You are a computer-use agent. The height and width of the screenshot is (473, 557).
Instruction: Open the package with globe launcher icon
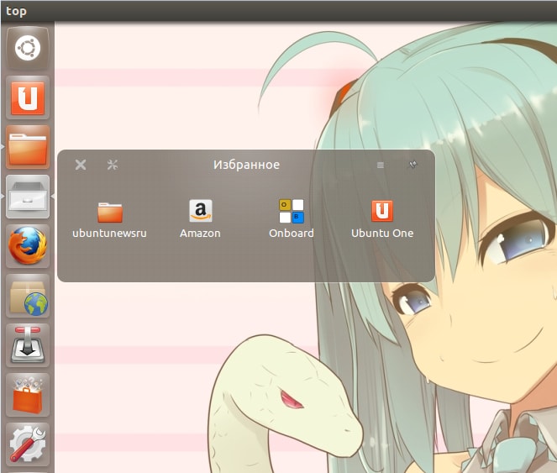tap(28, 296)
